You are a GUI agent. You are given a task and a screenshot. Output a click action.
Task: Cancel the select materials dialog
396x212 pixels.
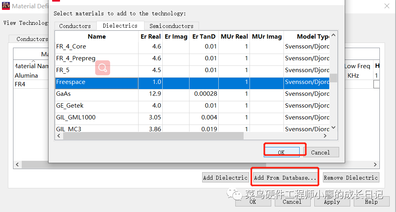[321, 152]
